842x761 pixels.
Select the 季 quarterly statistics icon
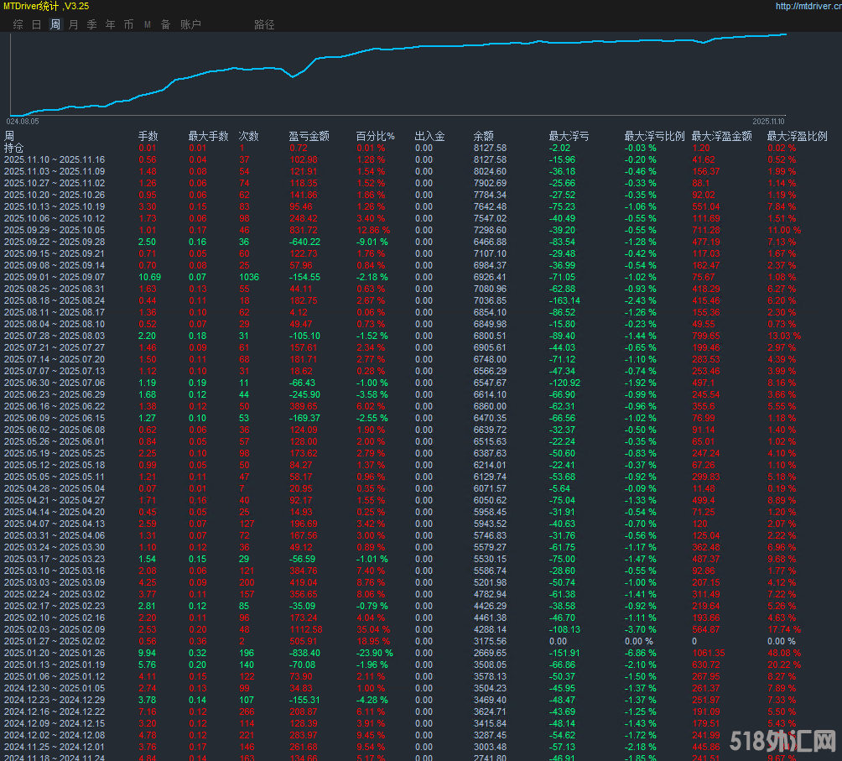[x=91, y=24]
